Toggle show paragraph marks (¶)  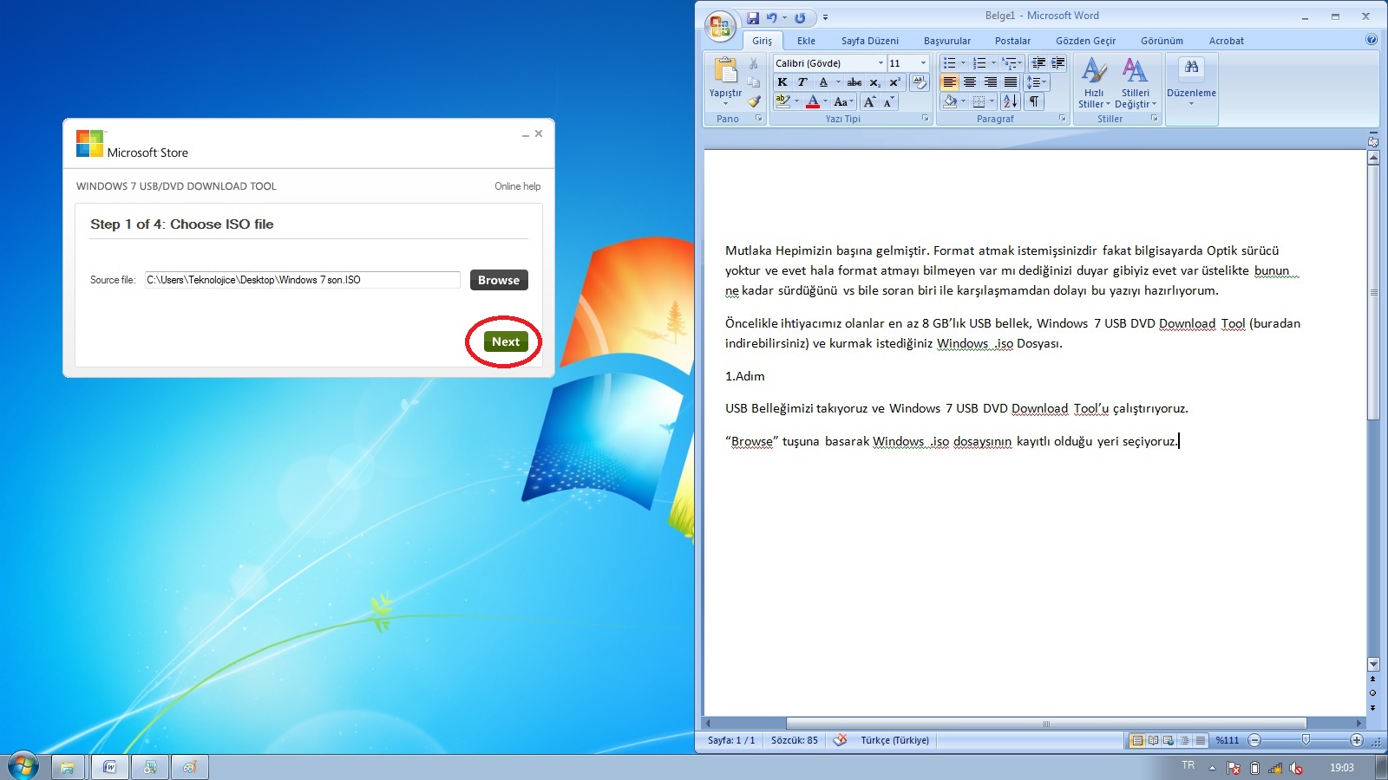(x=1034, y=101)
